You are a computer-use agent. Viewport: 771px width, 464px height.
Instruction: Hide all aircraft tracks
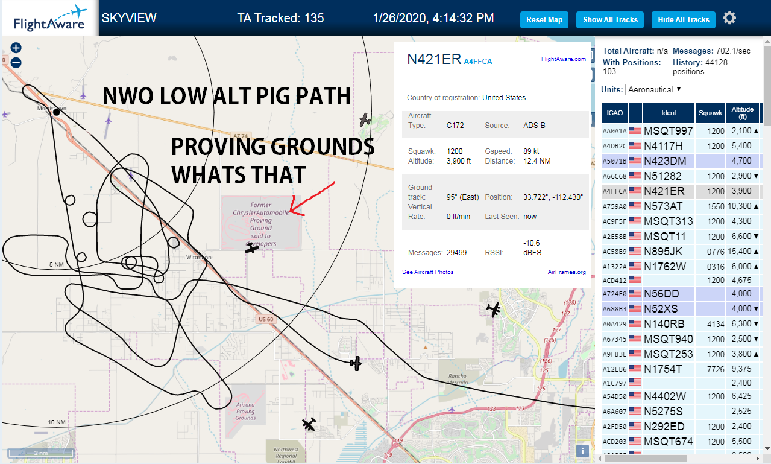(684, 19)
